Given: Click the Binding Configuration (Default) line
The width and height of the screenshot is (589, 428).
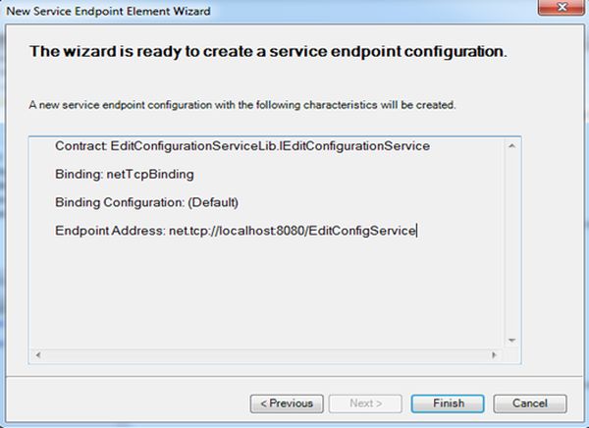Looking at the screenshot, I should point(147,202).
